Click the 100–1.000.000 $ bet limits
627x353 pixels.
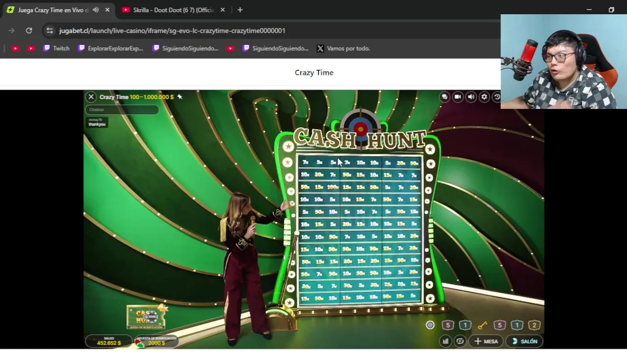[x=152, y=97]
